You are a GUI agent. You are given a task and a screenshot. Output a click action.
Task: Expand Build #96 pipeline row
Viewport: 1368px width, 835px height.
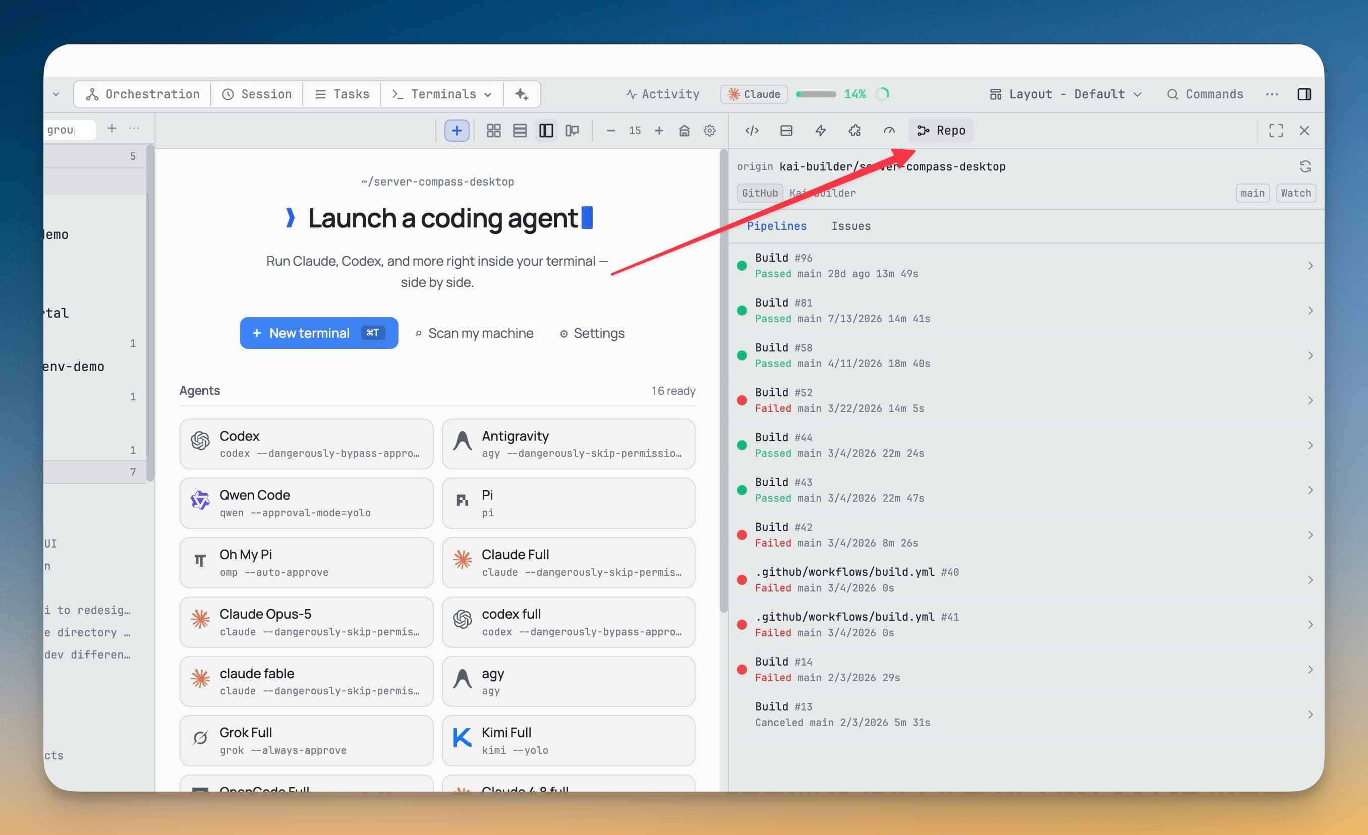1025,266
